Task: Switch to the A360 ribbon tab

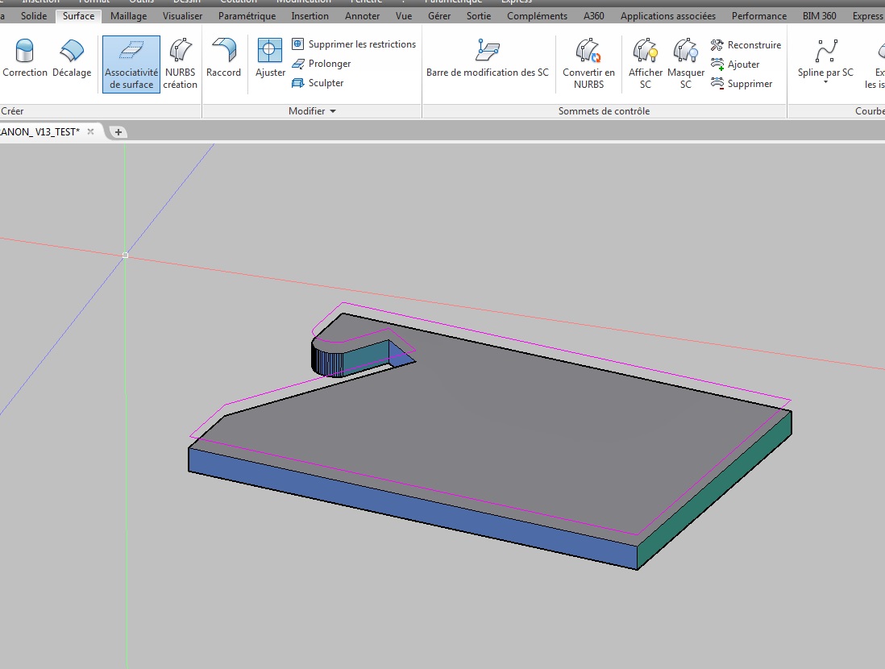Action: [x=594, y=16]
